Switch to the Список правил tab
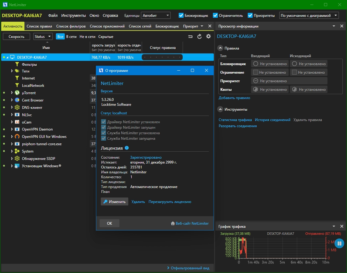 [x=39, y=26]
